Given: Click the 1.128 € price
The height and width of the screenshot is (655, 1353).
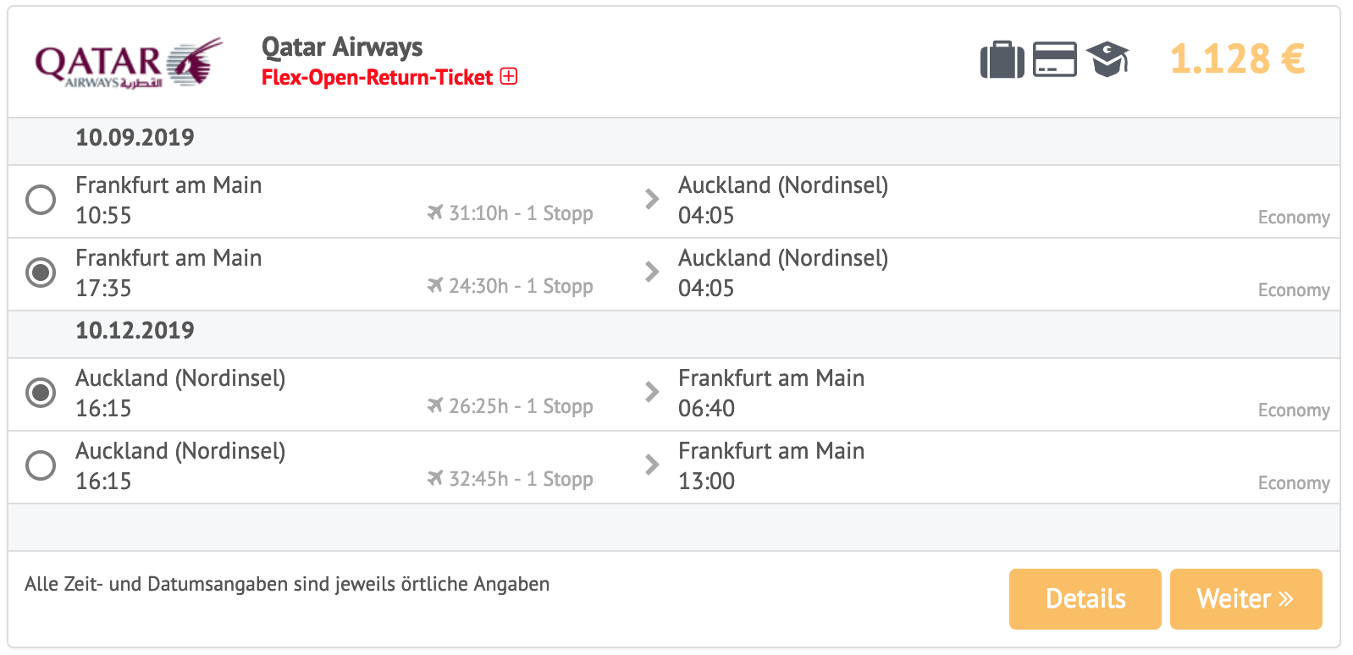Looking at the screenshot, I should 1237,59.
